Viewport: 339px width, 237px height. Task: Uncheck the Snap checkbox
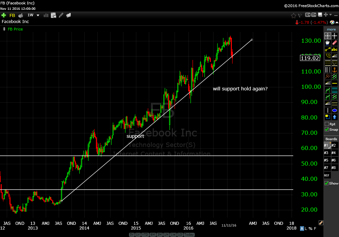coord(327,129)
